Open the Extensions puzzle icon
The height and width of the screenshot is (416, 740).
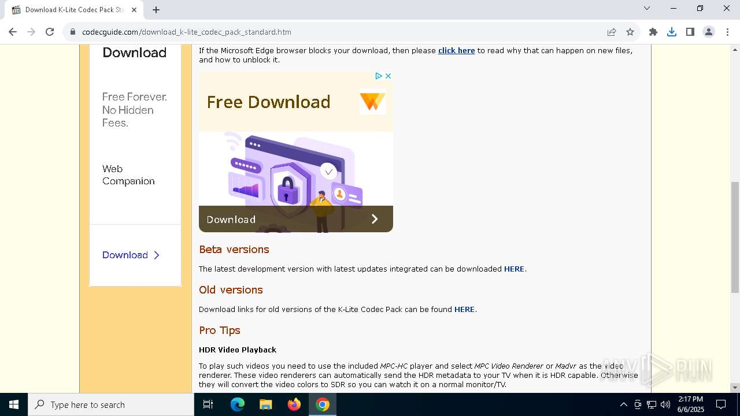point(653,32)
